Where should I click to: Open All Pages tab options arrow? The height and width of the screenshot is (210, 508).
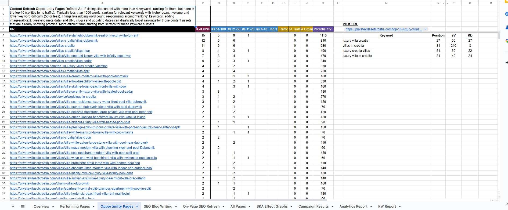[249, 207]
